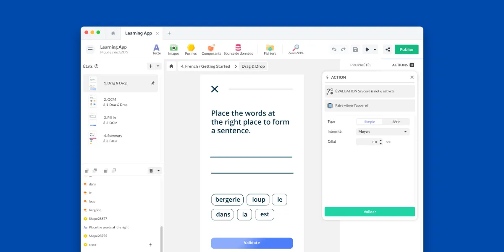Open the Intensité Moyen dropdown
This screenshot has height=252, width=504.
(382, 131)
